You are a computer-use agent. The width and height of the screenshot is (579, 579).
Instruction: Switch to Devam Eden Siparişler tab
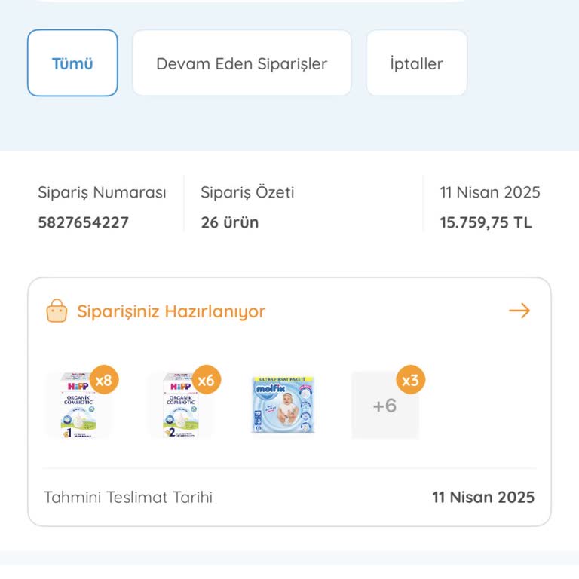coord(241,63)
